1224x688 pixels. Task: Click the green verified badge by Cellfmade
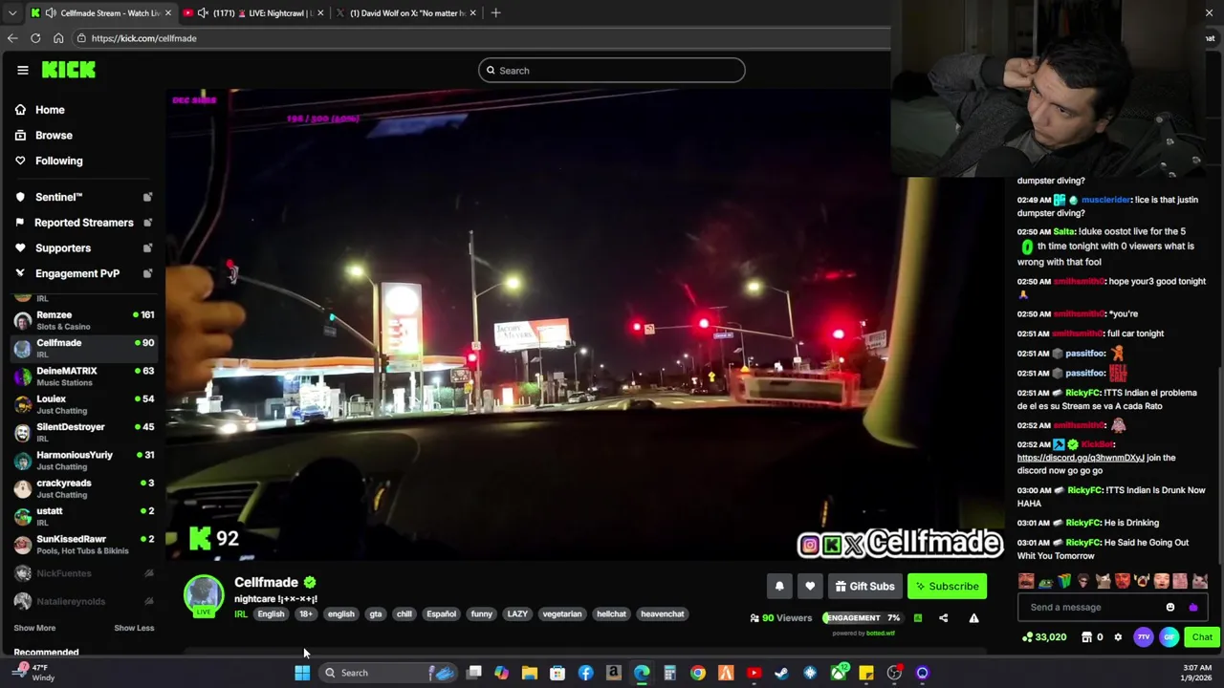tap(310, 582)
